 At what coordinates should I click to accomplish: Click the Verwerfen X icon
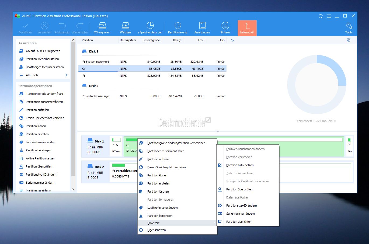44,26
